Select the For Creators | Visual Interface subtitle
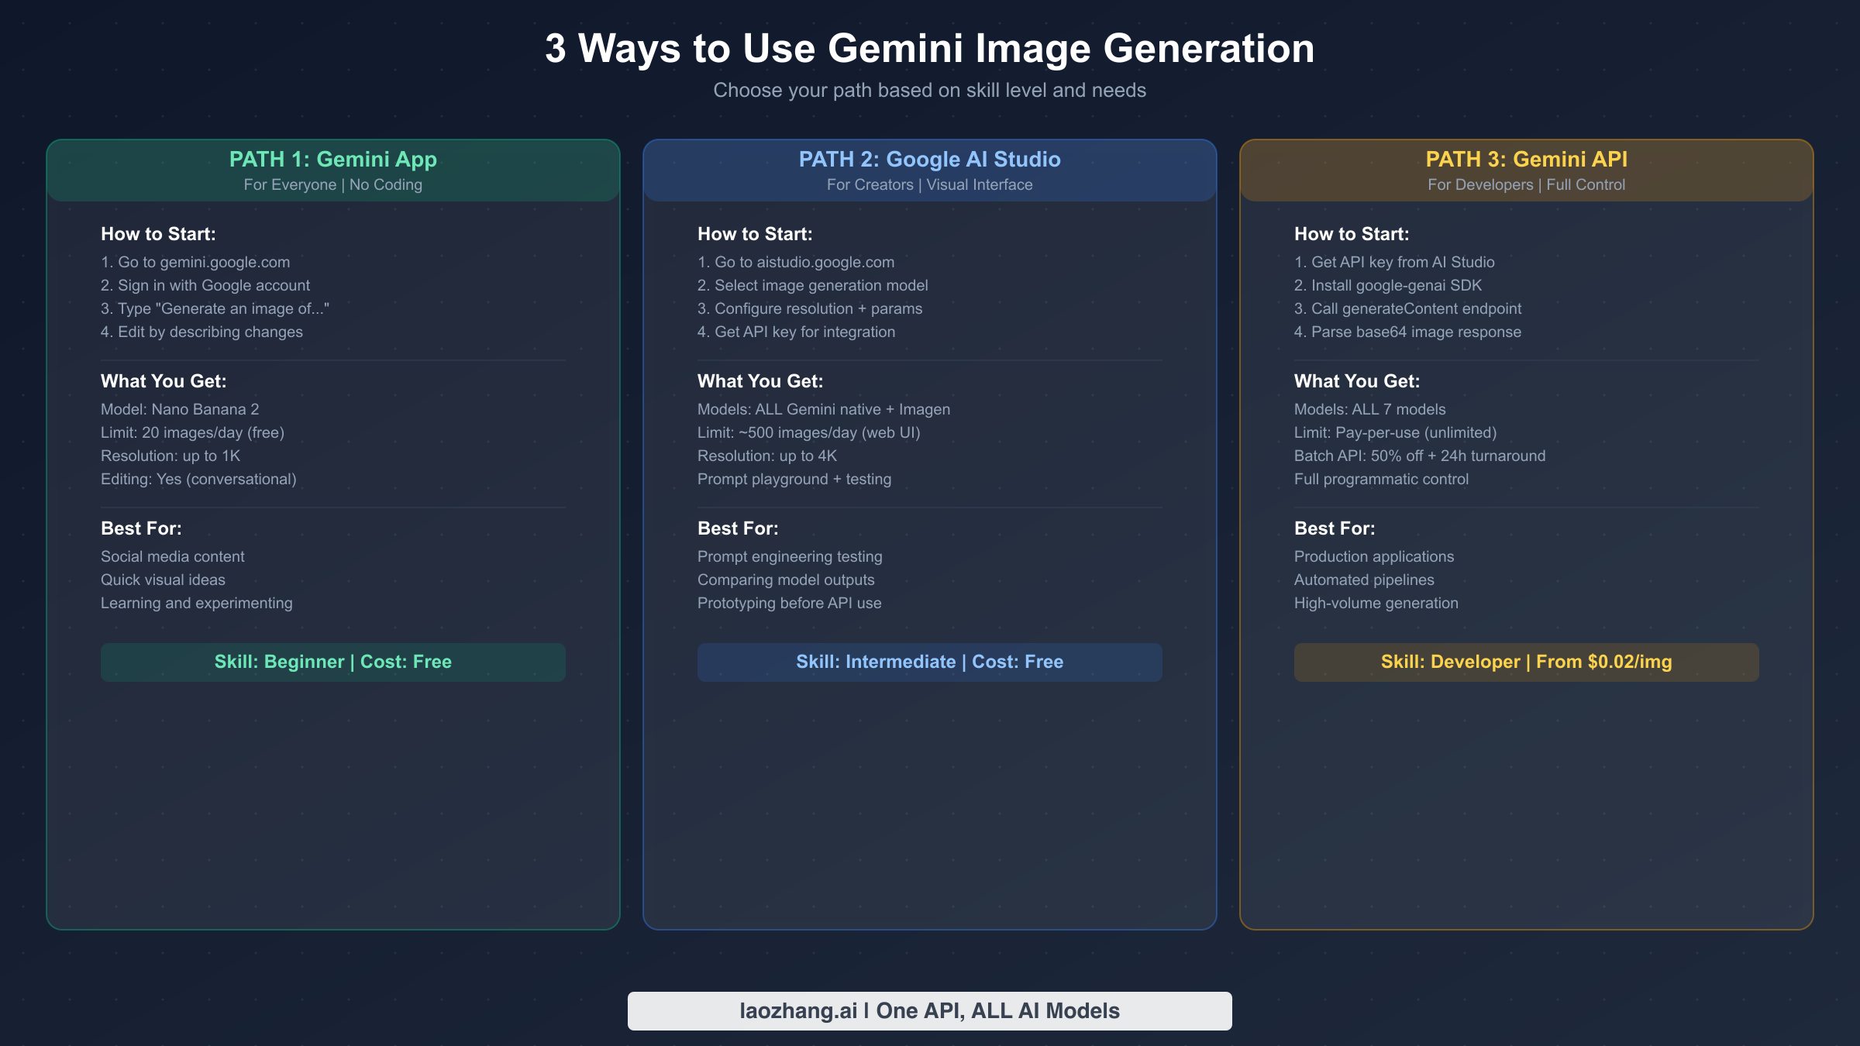Viewport: 1860px width, 1046px height. [x=929, y=184]
